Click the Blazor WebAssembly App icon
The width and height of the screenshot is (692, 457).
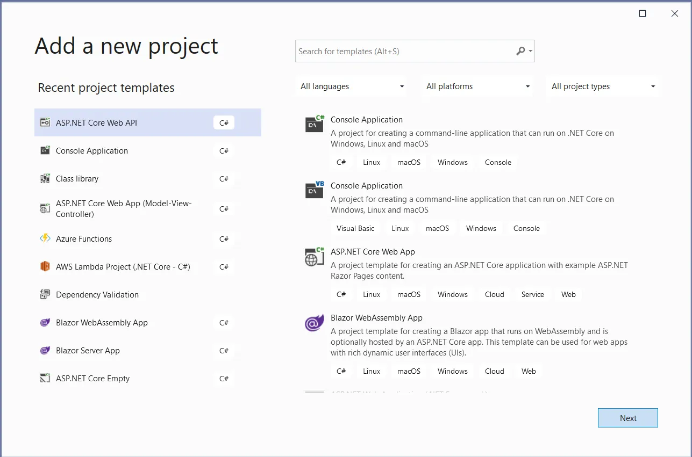click(45, 323)
